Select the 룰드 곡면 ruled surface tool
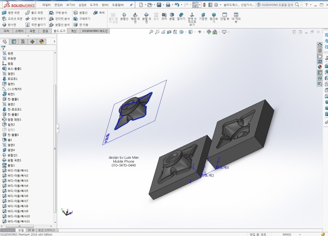The height and width of the screenshot is (236, 328). pyautogui.click(x=34, y=13)
